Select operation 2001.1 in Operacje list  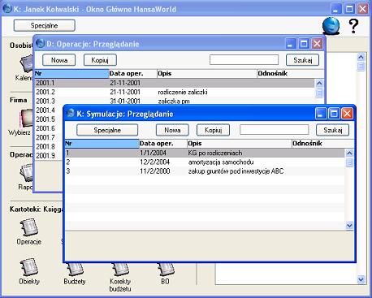175,83
